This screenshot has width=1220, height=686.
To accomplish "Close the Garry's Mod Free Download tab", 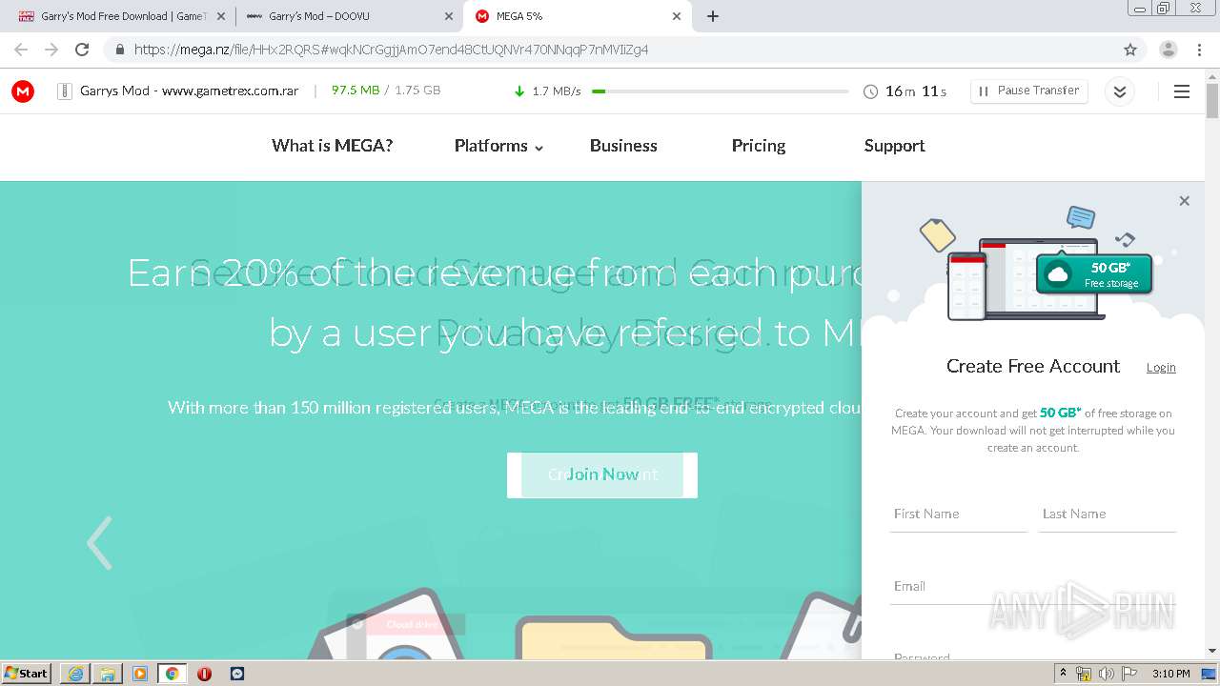I will (x=221, y=16).
